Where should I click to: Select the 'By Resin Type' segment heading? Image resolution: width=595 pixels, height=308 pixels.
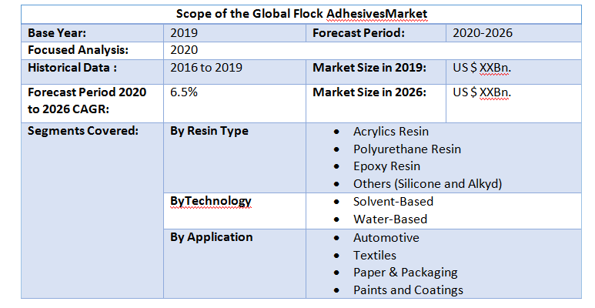(209, 131)
